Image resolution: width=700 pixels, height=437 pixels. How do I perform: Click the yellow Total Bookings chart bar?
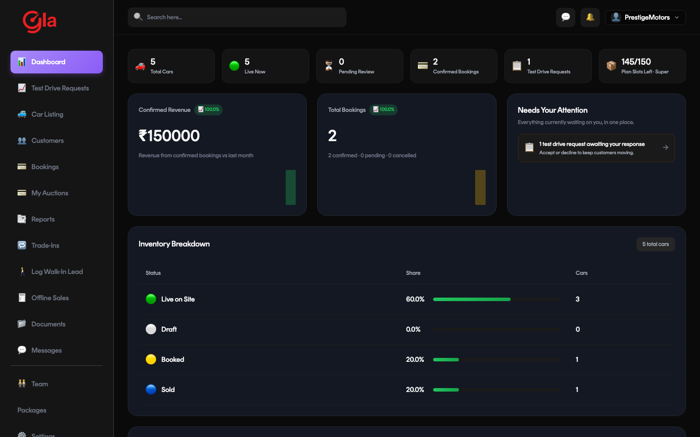click(480, 187)
